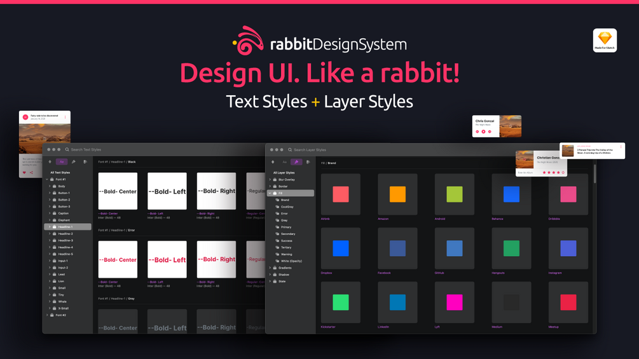Expand the Gradients group chevron
The image size is (639, 359).
click(270, 268)
